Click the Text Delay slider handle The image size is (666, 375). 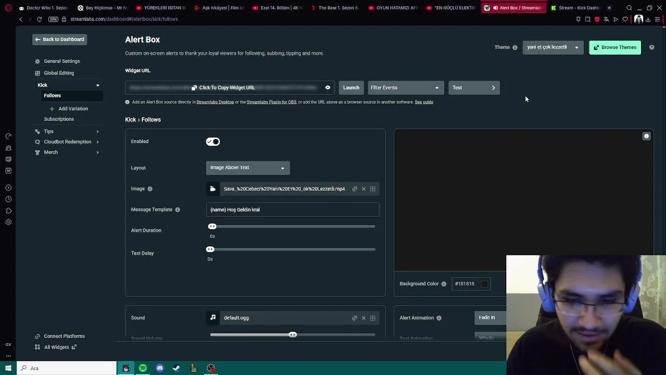click(x=210, y=249)
